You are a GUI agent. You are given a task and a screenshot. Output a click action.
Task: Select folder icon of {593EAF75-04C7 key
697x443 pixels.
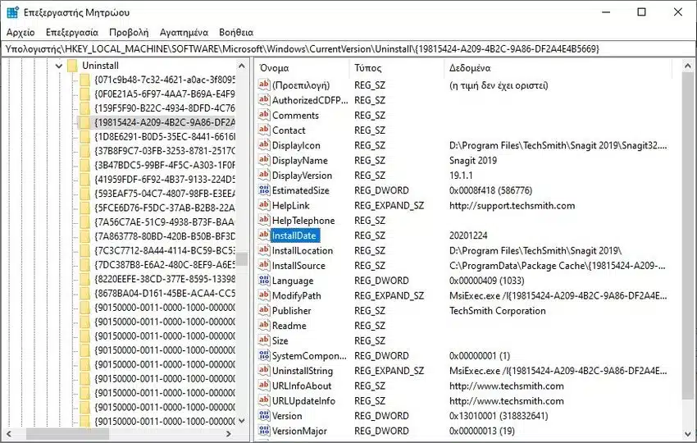click(85, 194)
